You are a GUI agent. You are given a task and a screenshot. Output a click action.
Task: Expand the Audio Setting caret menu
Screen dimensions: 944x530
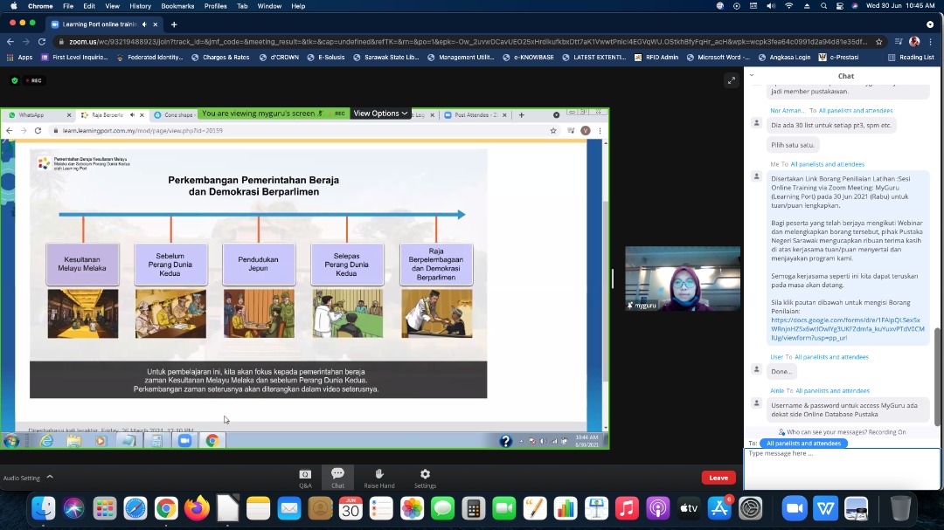click(x=50, y=477)
